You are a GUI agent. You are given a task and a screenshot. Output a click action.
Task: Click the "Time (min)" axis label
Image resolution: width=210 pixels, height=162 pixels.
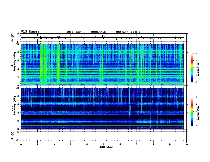click(x=106, y=147)
